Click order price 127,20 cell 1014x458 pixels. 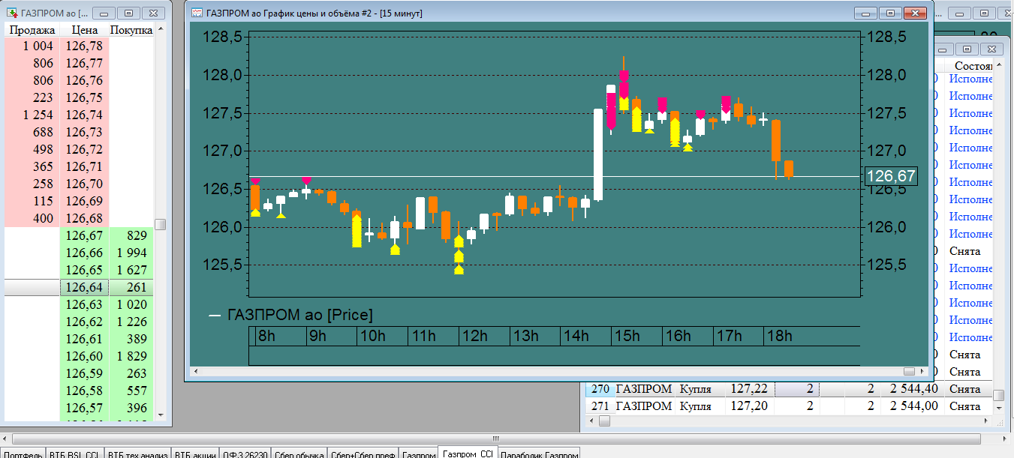tap(749, 406)
